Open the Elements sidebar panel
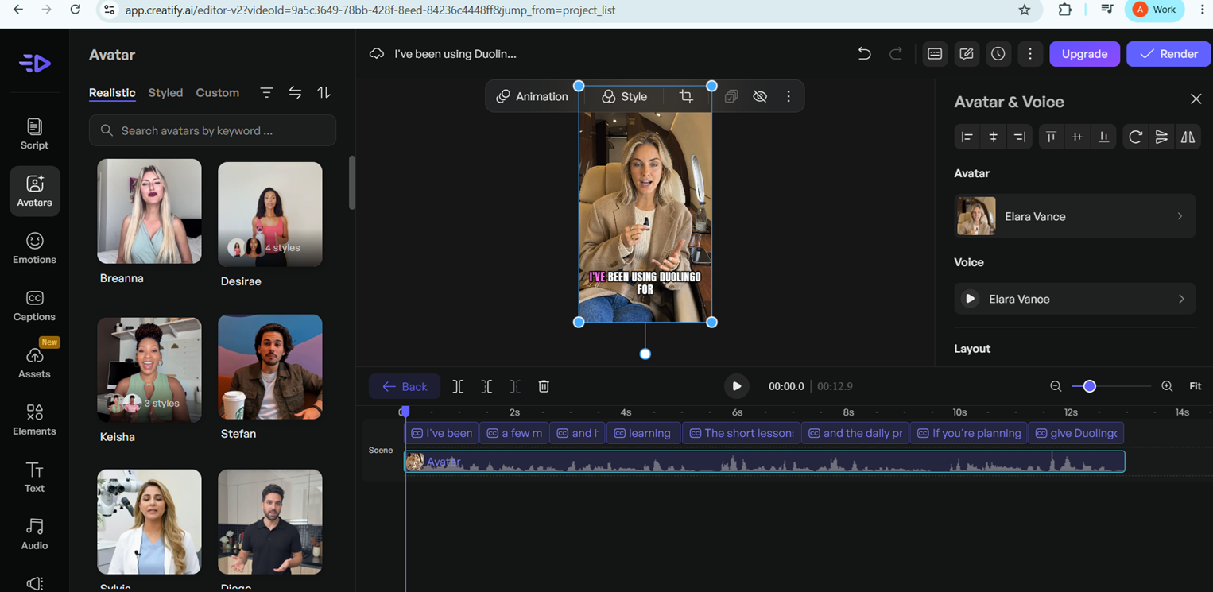 tap(34, 420)
